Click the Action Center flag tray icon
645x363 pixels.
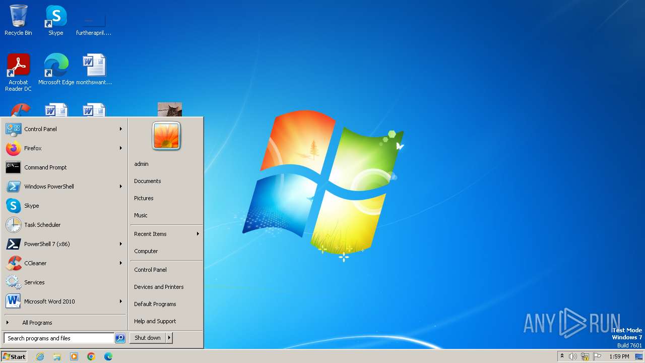(x=597, y=356)
